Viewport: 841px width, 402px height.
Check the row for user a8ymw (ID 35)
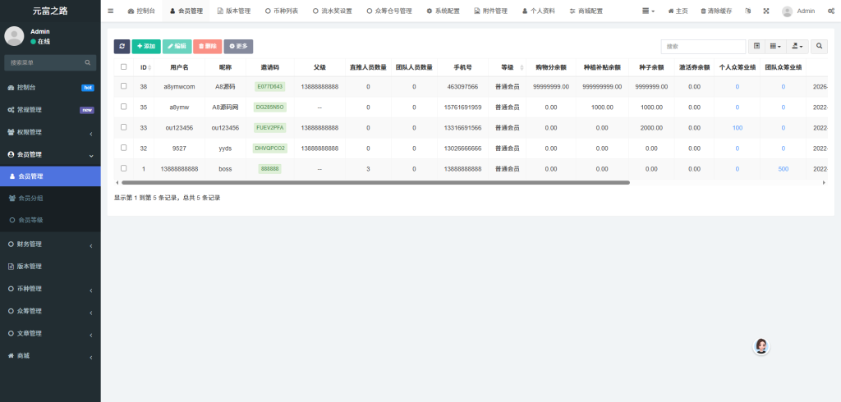124,107
